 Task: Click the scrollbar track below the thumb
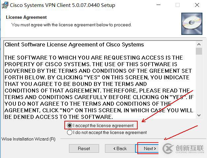[199, 83]
